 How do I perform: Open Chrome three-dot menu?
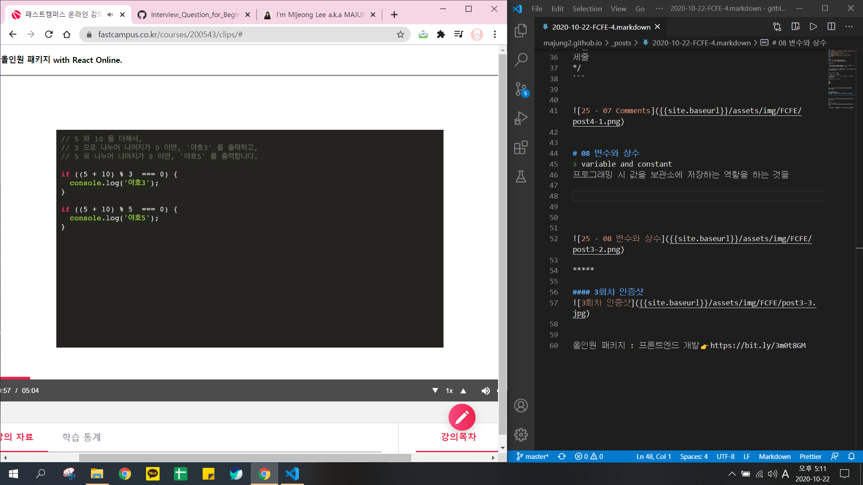[495, 35]
